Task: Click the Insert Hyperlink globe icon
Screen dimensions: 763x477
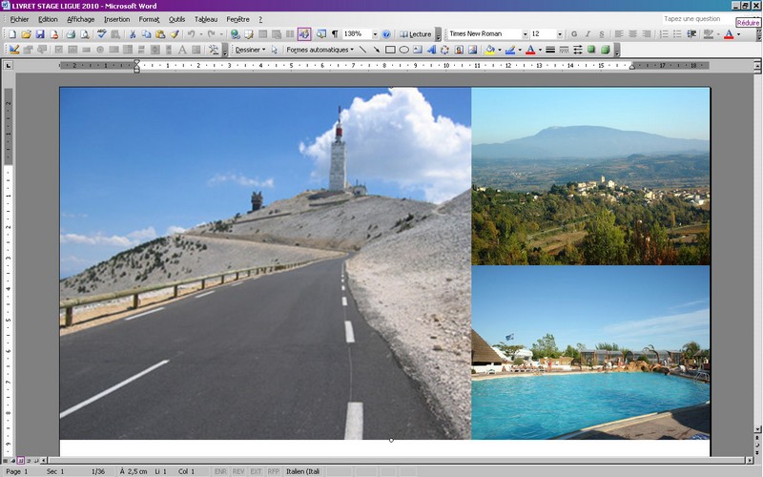Action: (x=235, y=34)
